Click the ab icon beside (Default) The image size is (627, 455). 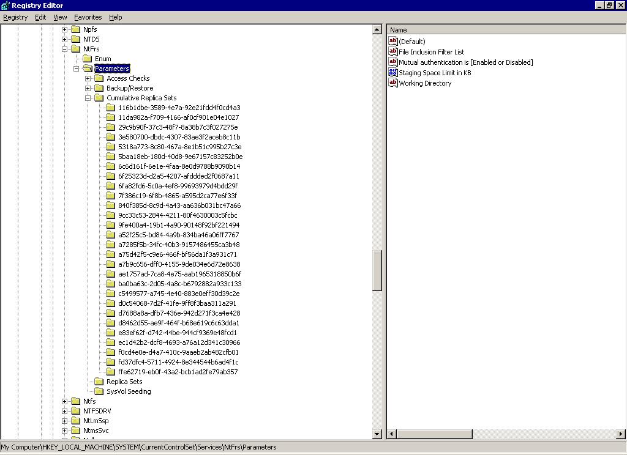(392, 42)
